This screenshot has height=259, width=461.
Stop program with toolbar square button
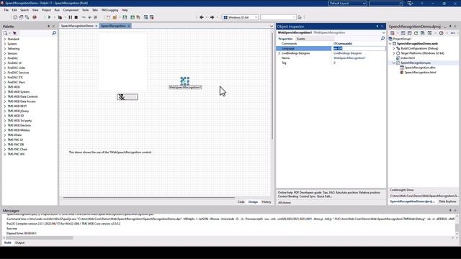point(76,17)
